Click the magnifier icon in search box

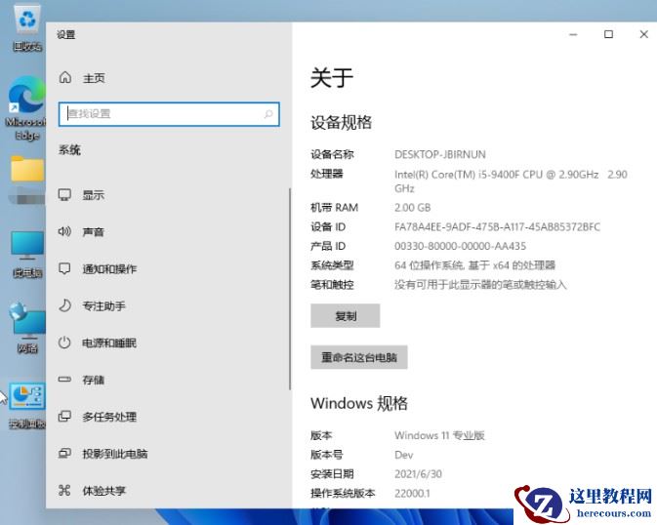268,114
